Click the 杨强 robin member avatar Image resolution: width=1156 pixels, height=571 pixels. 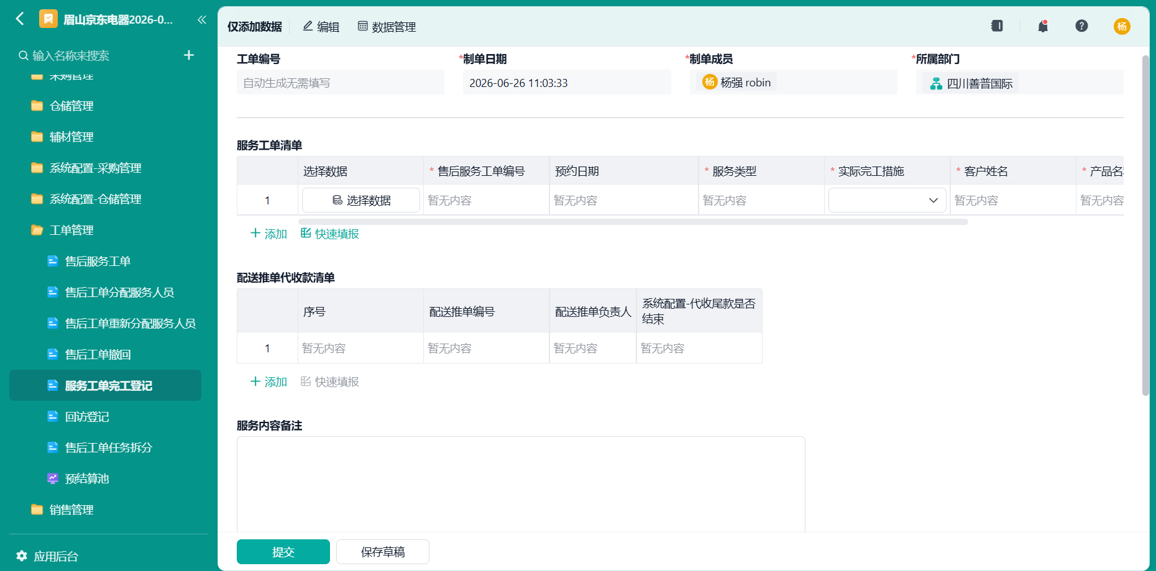click(710, 82)
